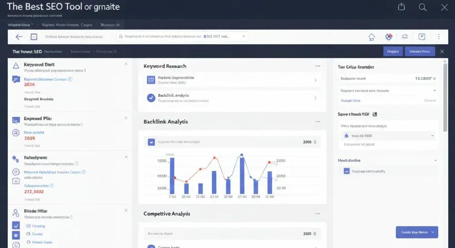
Task: Click the hat-shaped icon right of the colored icon
Action: pyautogui.click(x=405, y=36)
